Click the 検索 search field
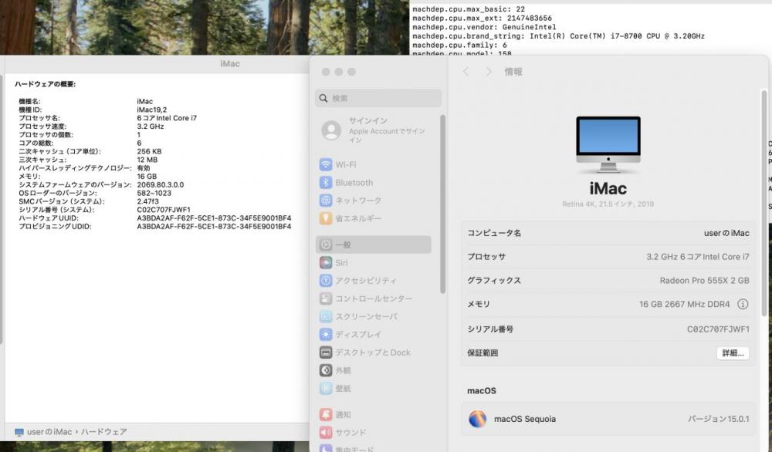The height and width of the screenshot is (452, 772). [378, 99]
